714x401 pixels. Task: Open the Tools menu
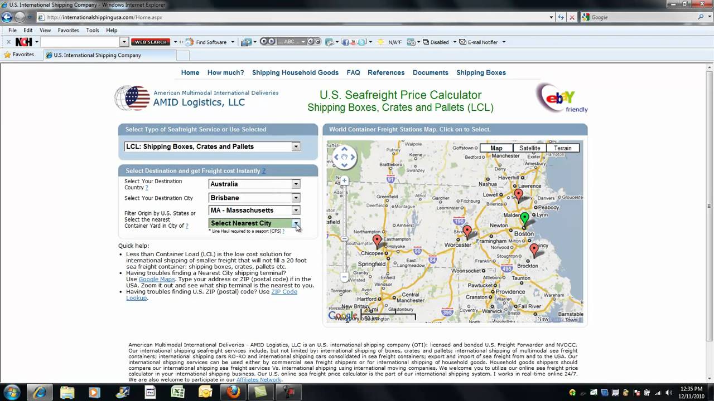pyautogui.click(x=93, y=30)
